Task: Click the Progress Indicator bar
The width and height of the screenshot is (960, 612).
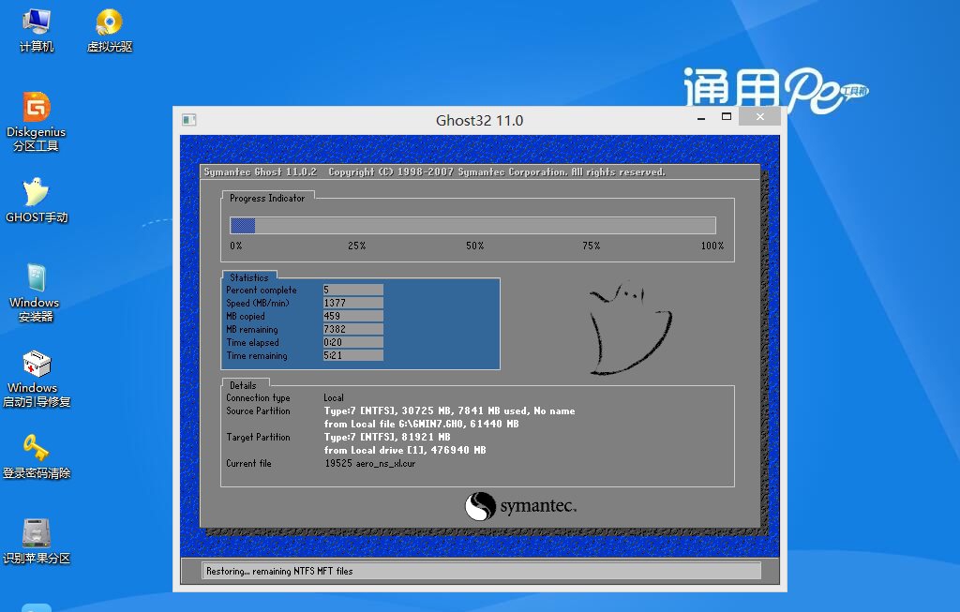Action: pyautogui.click(x=472, y=225)
